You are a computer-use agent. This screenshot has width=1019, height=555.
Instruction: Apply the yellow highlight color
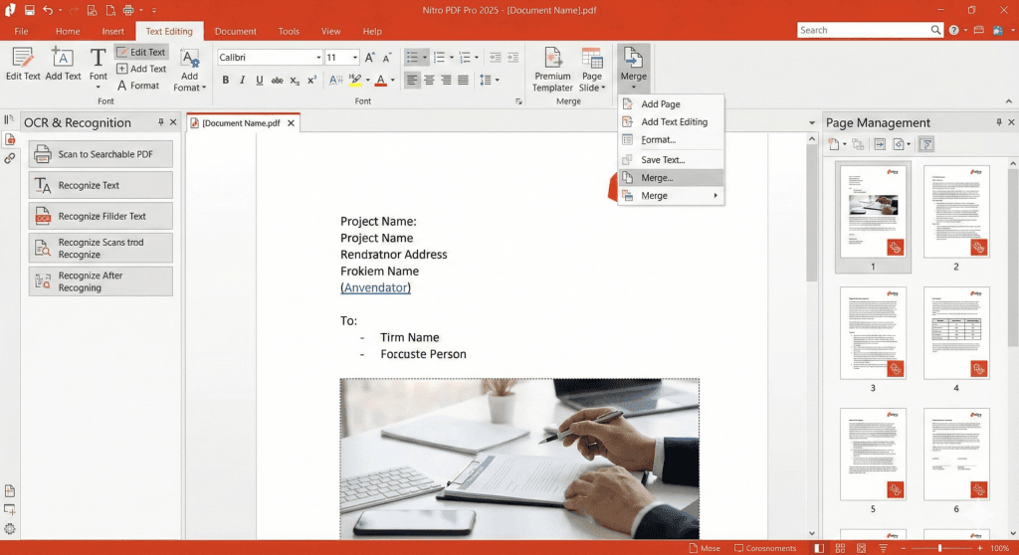[x=355, y=80]
